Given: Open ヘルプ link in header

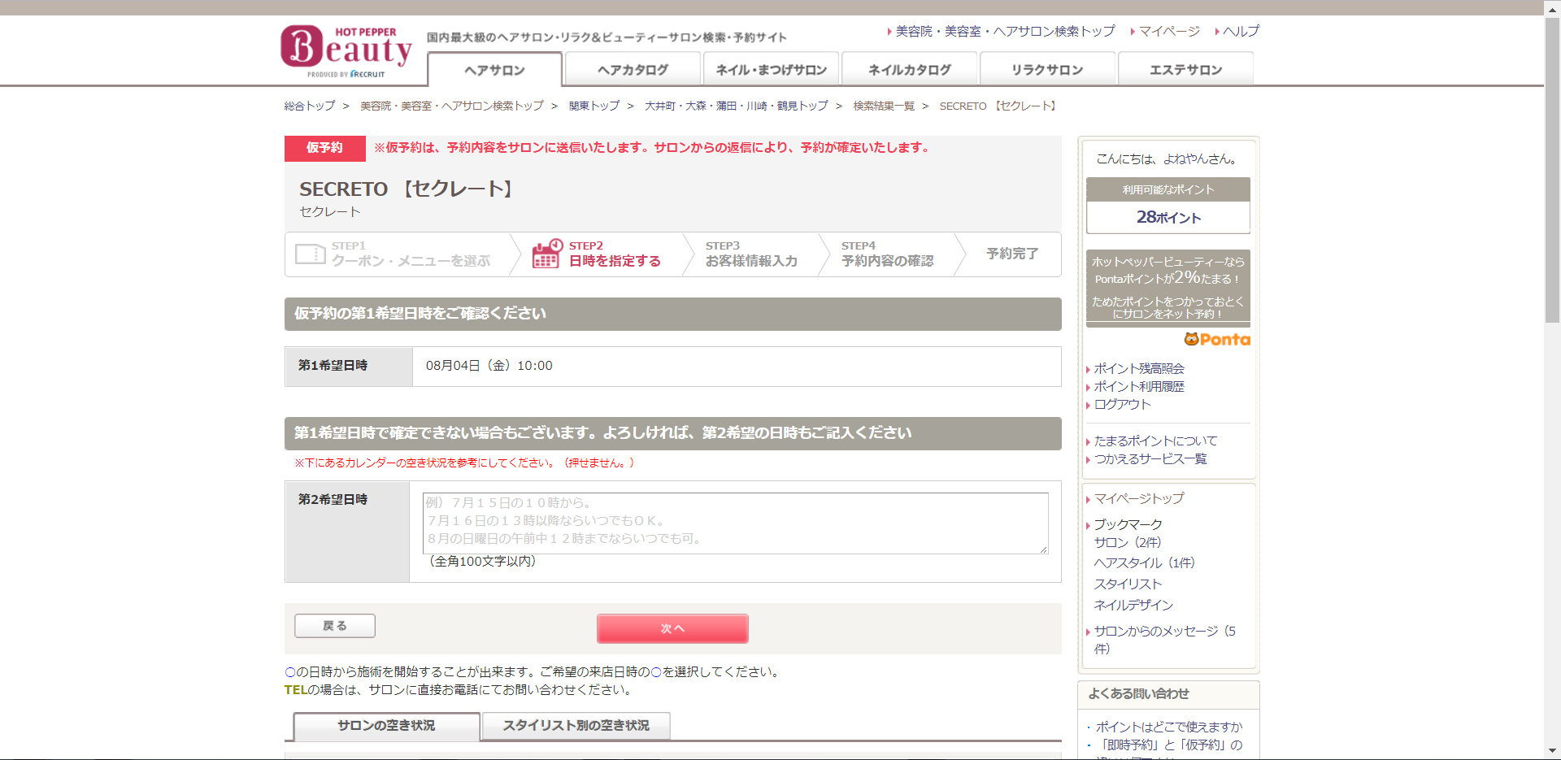Looking at the screenshot, I should pos(1241,31).
